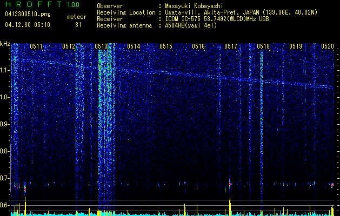The image size is (340, 216).
Task: Click the 'Observer' field label
Action: 110,6
